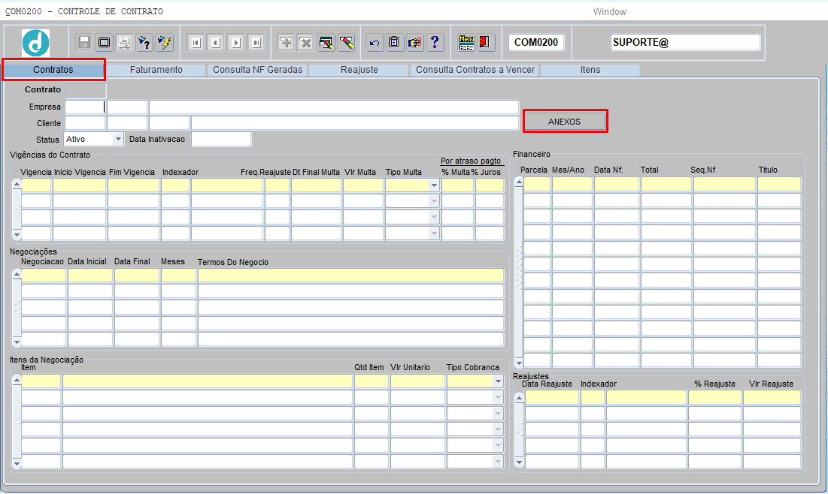828x494 pixels.
Task: Click the COM0200 program code field
Action: tap(536, 42)
